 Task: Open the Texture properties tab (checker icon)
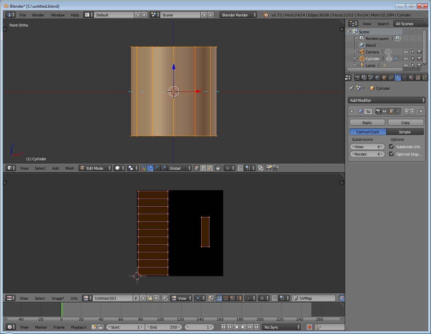[x=418, y=78]
